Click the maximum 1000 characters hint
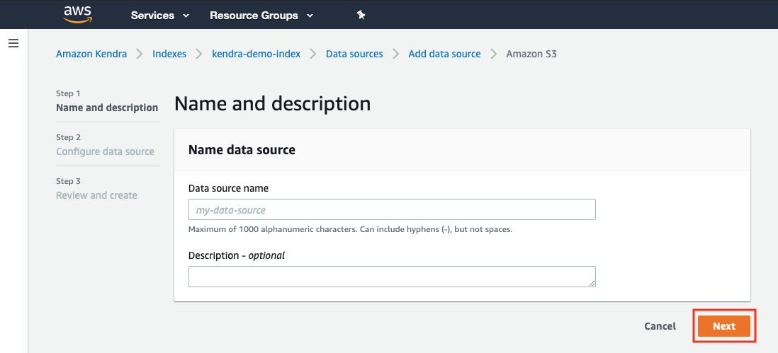The height and width of the screenshot is (353, 778). (x=350, y=230)
